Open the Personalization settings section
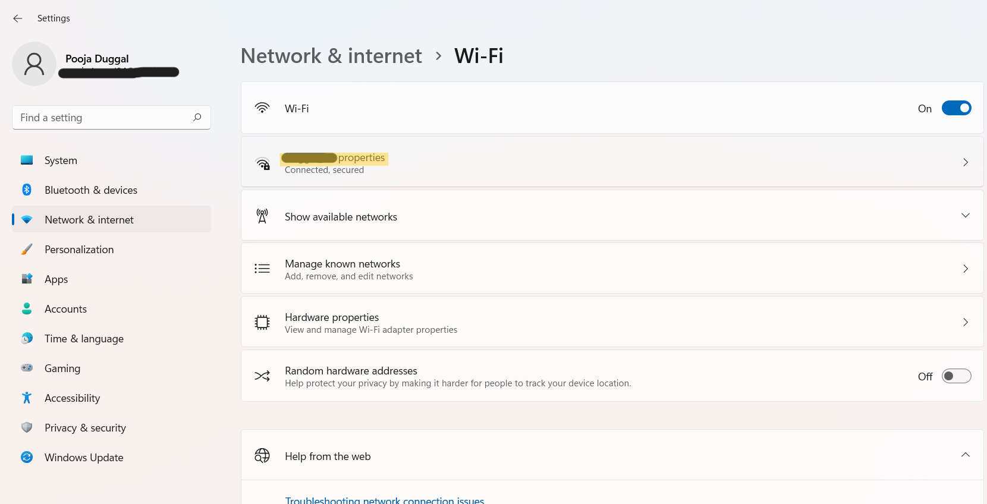Screen dimensions: 987x504 tap(79, 250)
